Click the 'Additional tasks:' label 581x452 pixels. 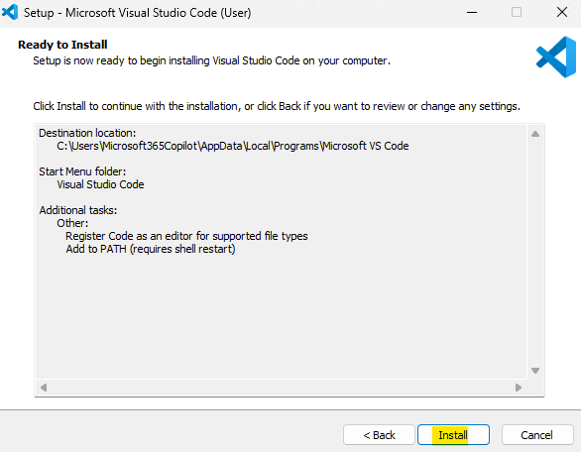(78, 210)
